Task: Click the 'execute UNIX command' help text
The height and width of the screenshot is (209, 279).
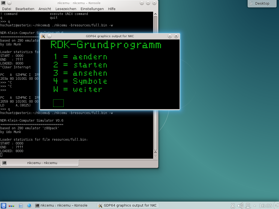Action: pos(69,14)
